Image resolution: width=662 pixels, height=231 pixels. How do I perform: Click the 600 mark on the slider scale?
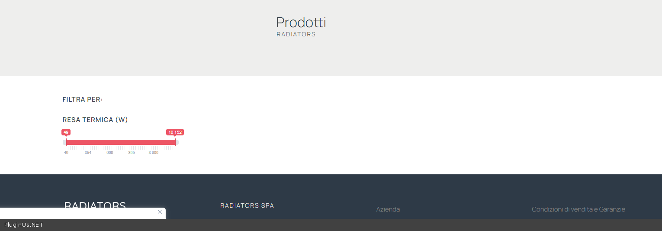tap(110, 153)
